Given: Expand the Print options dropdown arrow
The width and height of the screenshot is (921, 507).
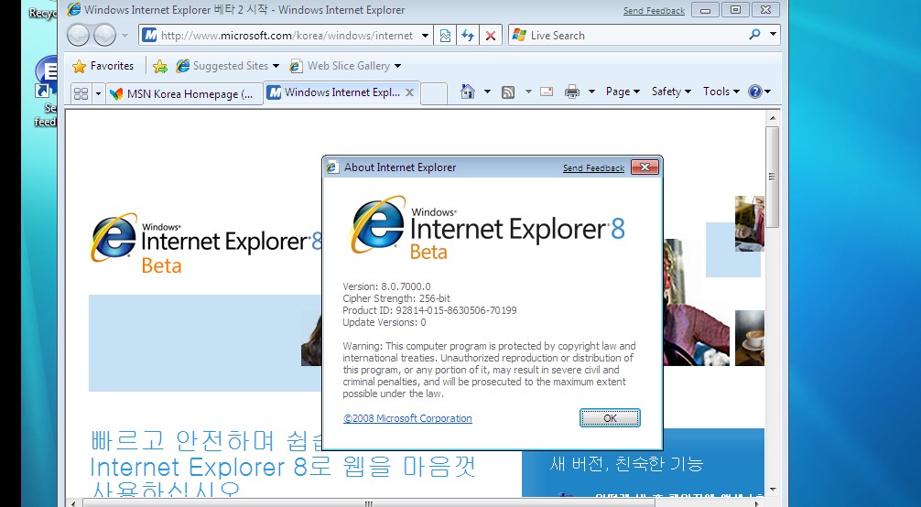Looking at the screenshot, I should coord(591,92).
